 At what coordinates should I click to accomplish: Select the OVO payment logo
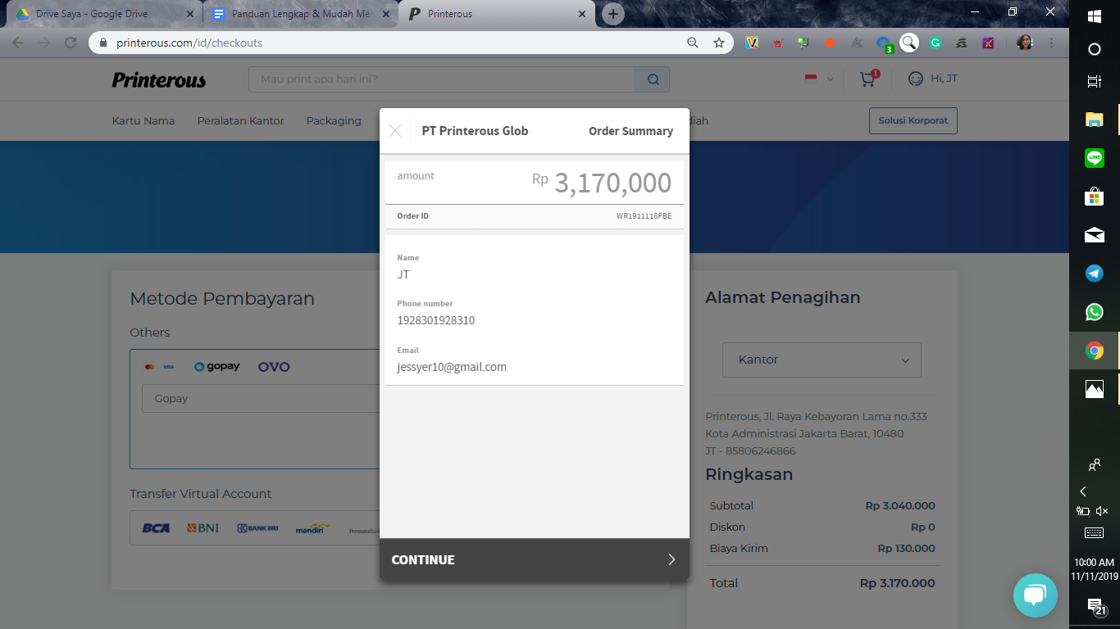pyautogui.click(x=274, y=367)
